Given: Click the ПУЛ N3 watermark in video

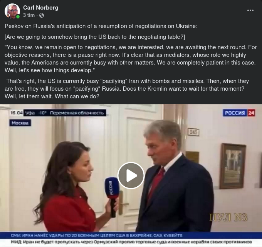Looking at the screenshot, I should pyautogui.click(x=228, y=217).
